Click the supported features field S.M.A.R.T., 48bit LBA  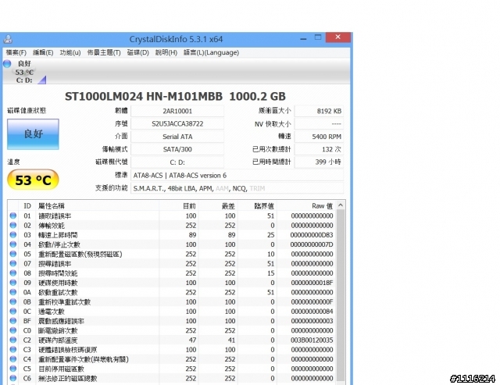237,188
